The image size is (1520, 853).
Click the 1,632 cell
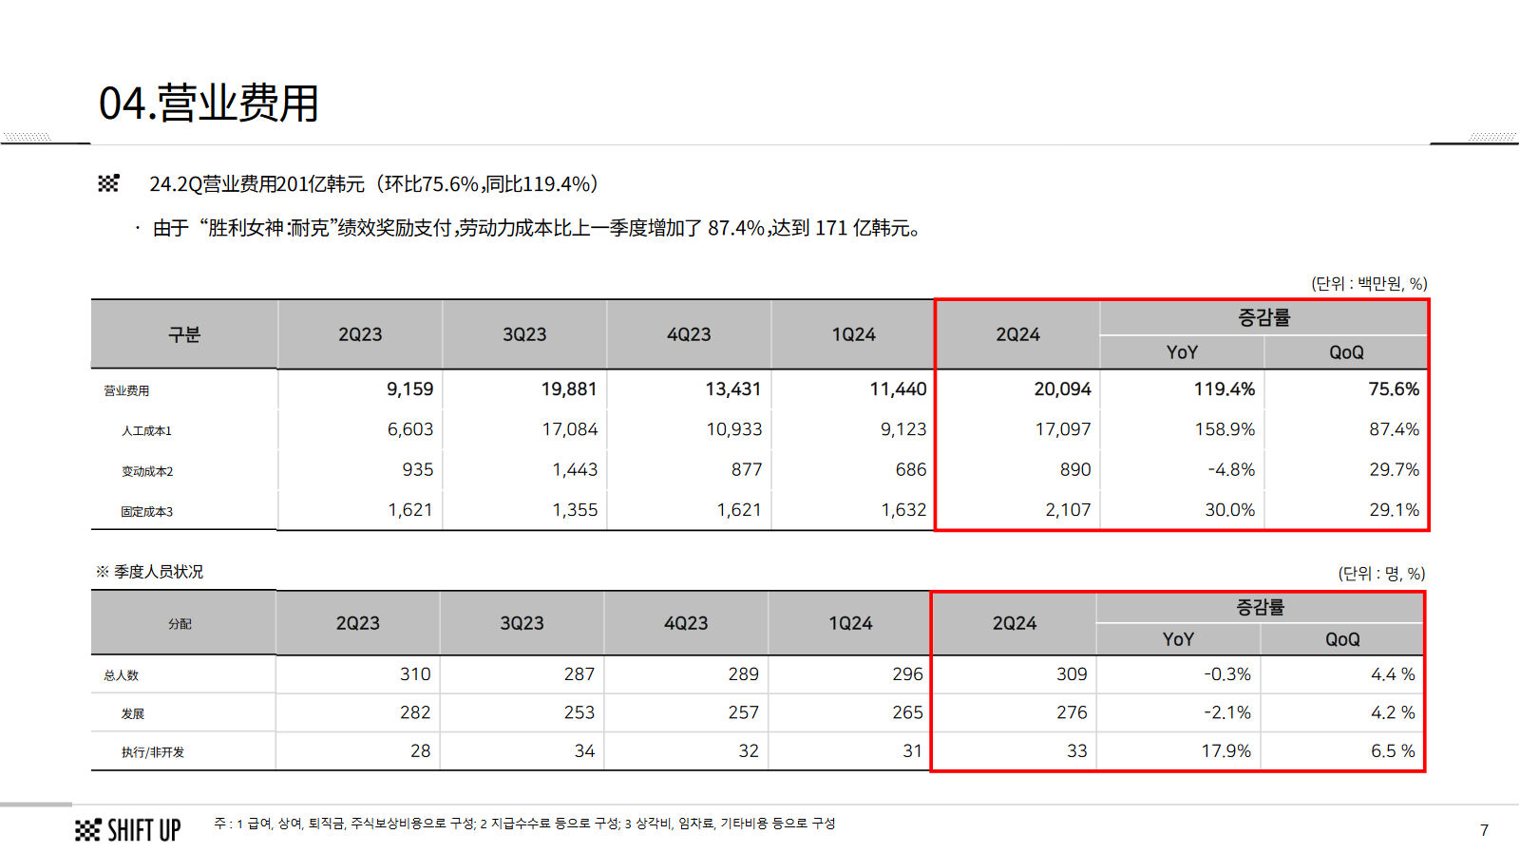(x=903, y=510)
